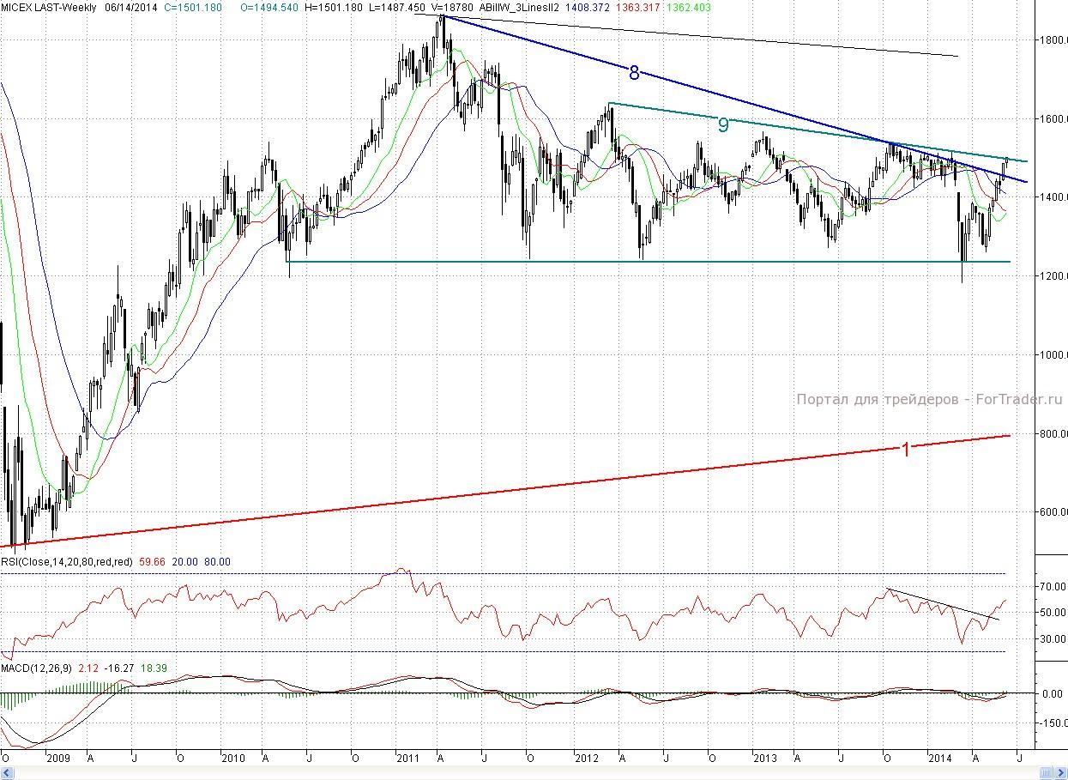Viewport: 1068px width, 780px height.
Task: Click the MACD -150.0 axis label
Action: tap(1053, 723)
